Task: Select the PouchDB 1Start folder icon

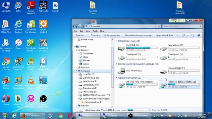Action: click(93, 8)
